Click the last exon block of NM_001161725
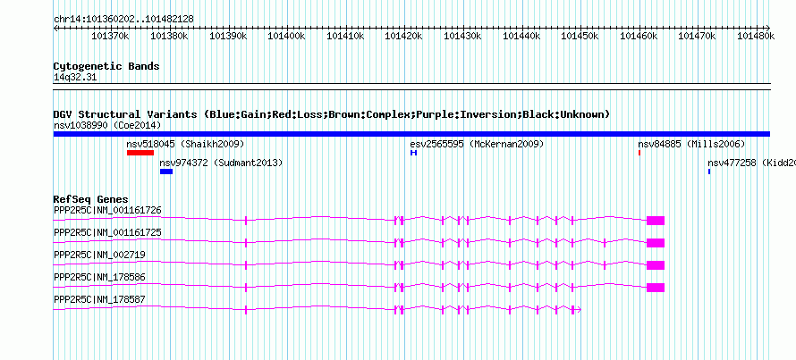 656,242
